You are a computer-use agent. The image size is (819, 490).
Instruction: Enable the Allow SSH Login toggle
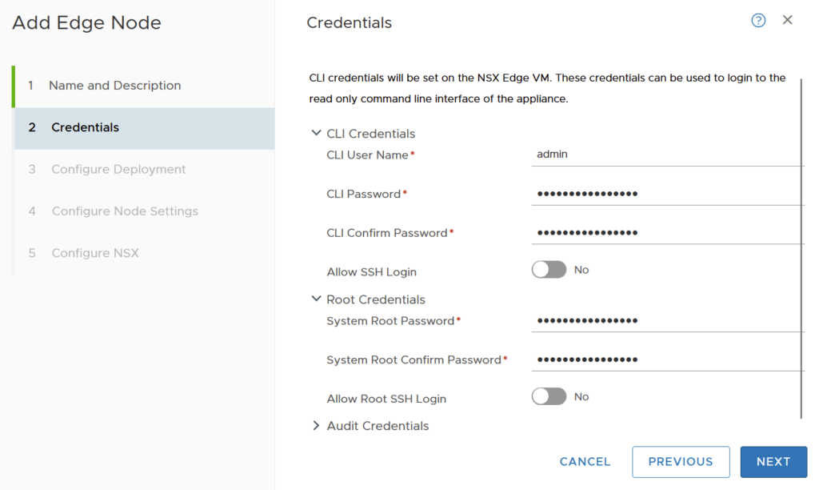pyautogui.click(x=549, y=270)
